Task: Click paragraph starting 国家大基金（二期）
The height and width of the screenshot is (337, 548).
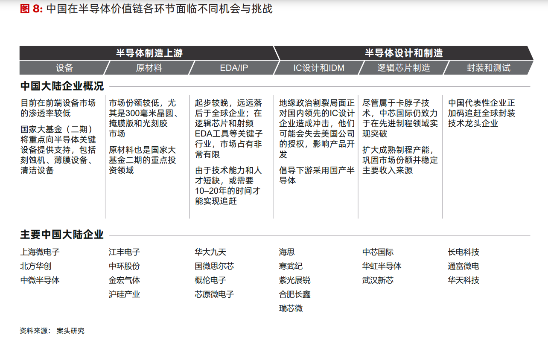Action: (x=58, y=150)
